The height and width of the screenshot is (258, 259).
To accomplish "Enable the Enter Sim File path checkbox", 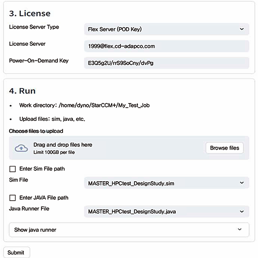I will click(x=13, y=169).
